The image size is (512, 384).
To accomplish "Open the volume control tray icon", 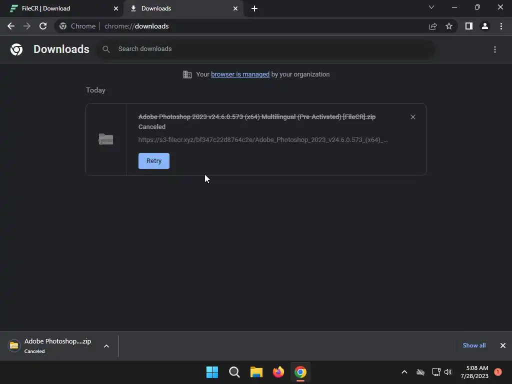I will (448, 372).
